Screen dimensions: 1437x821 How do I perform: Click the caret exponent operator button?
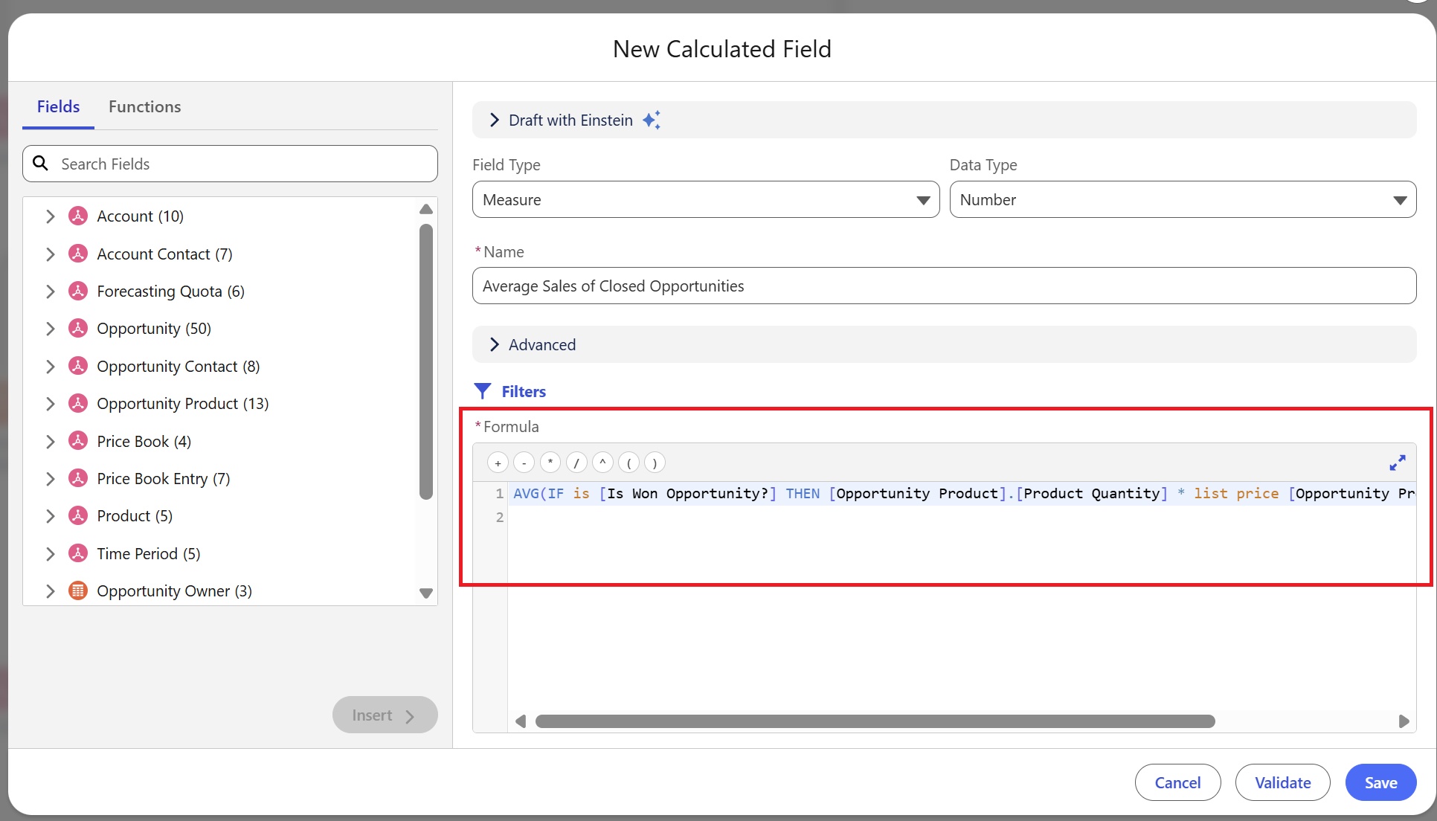(602, 463)
